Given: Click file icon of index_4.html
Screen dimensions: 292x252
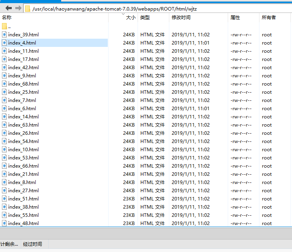Looking at the screenshot, I should [4, 43].
